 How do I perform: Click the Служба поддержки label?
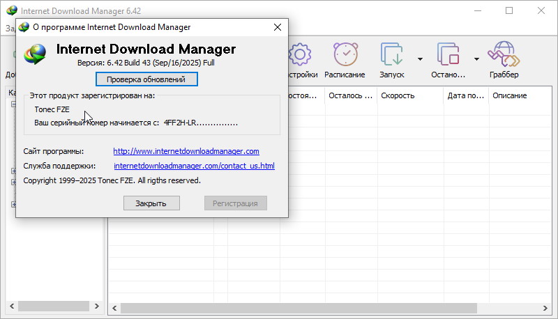[x=59, y=166]
